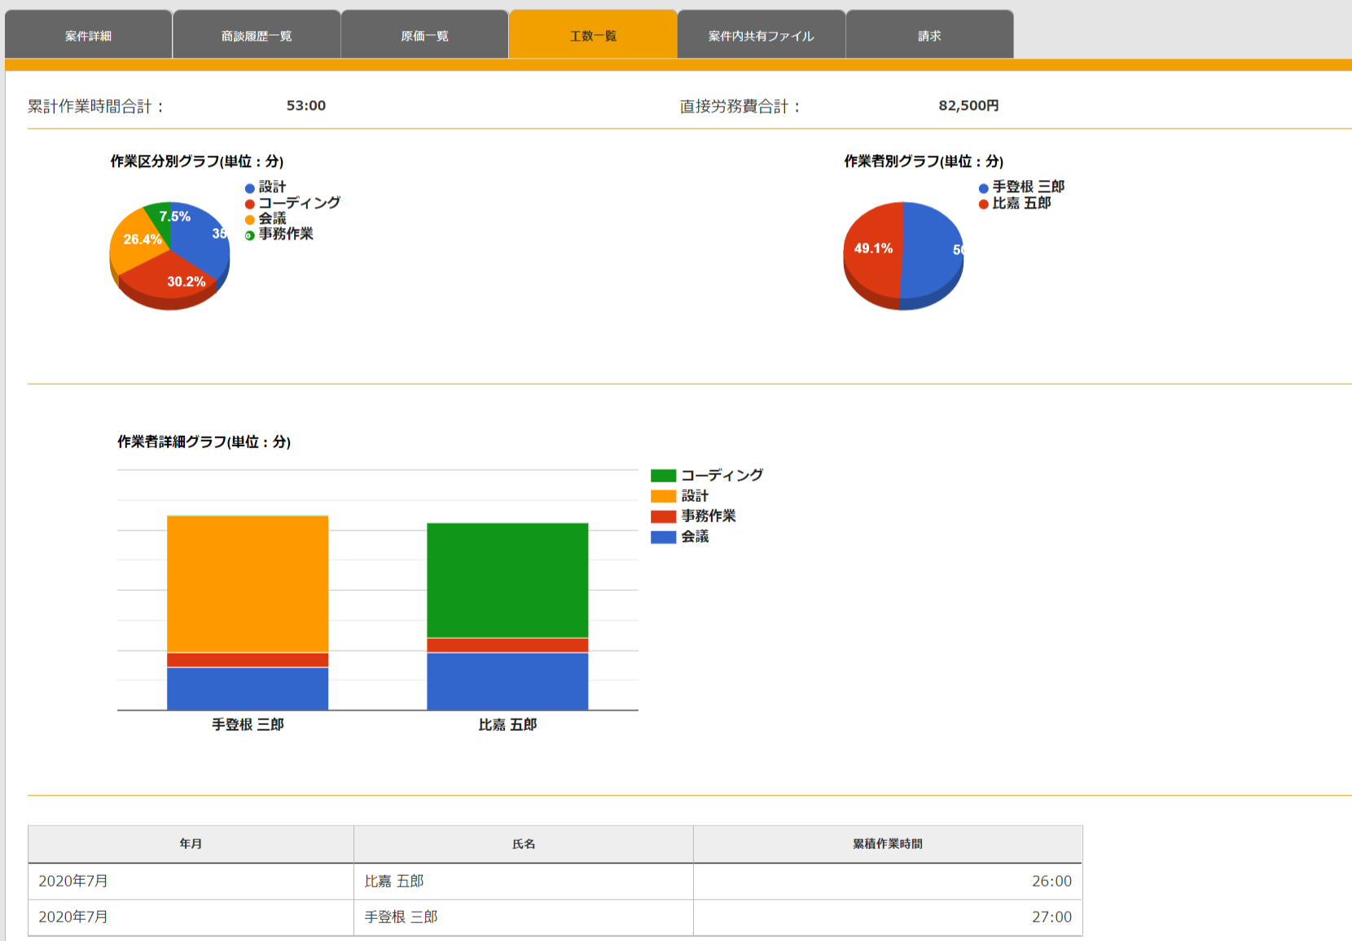Click the blue bar segment for 比嘉 五郎
Screen dimensions: 1352x941
coord(507,681)
